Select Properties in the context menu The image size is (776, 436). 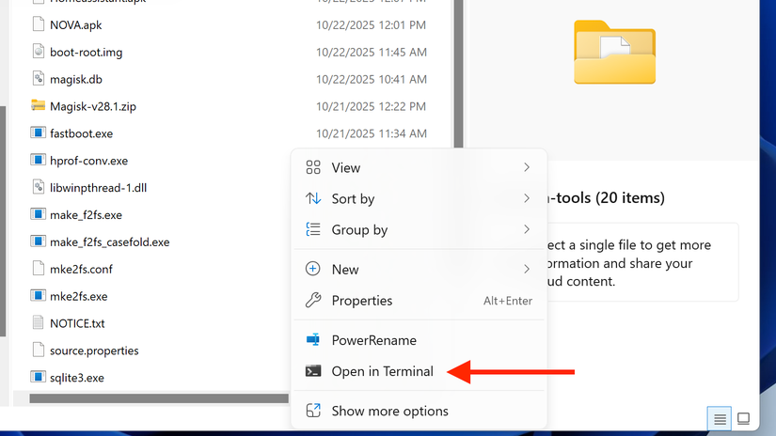pos(419,300)
